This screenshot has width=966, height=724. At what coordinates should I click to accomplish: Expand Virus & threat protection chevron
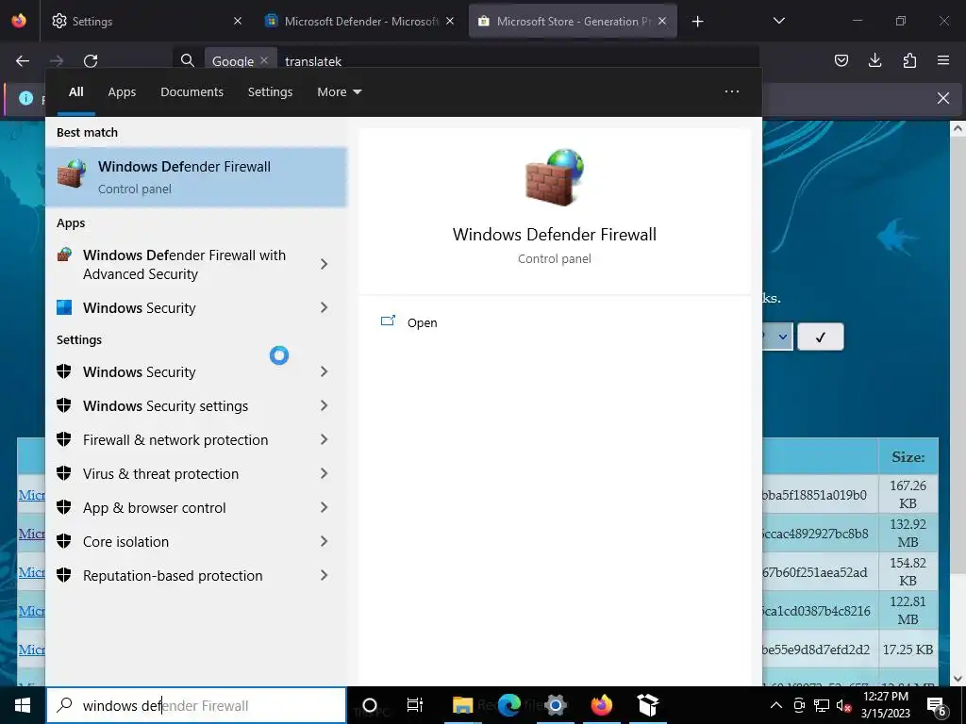click(x=325, y=473)
